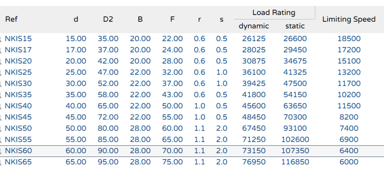This screenshot has height=173, width=384.
Task: Click static load value 70300
Action: pyautogui.click(x=295, y=117)
